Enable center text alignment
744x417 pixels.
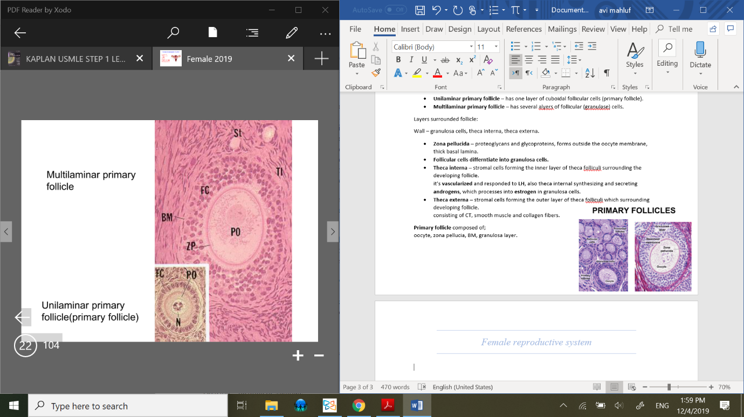tap(529, 60)
